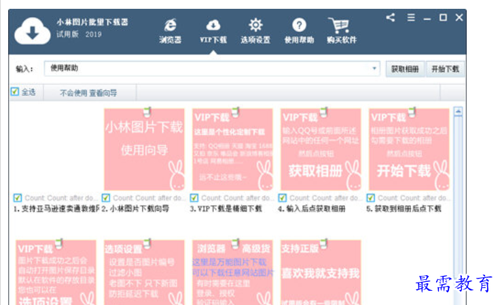Viewport: 498px width, 305px height.
Task: Select the 选项设置 pink thumbnail
Action: [x=144, y=272]
